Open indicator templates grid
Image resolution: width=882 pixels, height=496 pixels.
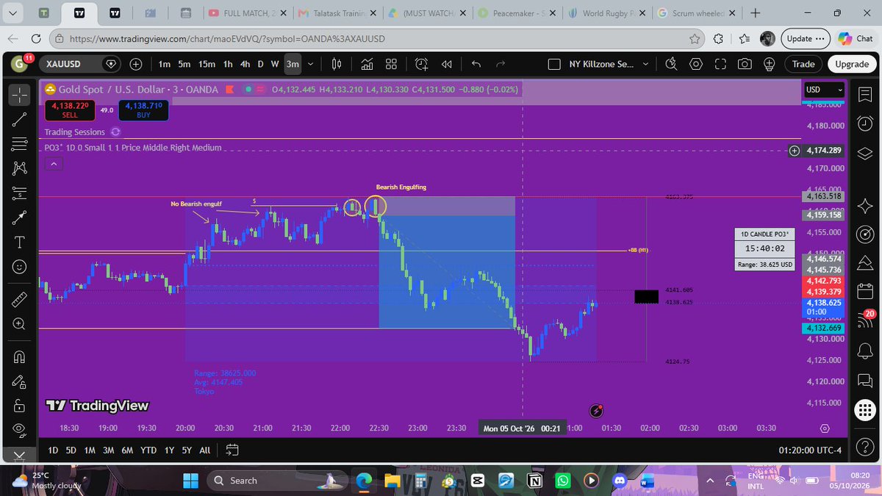pyautogui.click(x=391, y=64)
